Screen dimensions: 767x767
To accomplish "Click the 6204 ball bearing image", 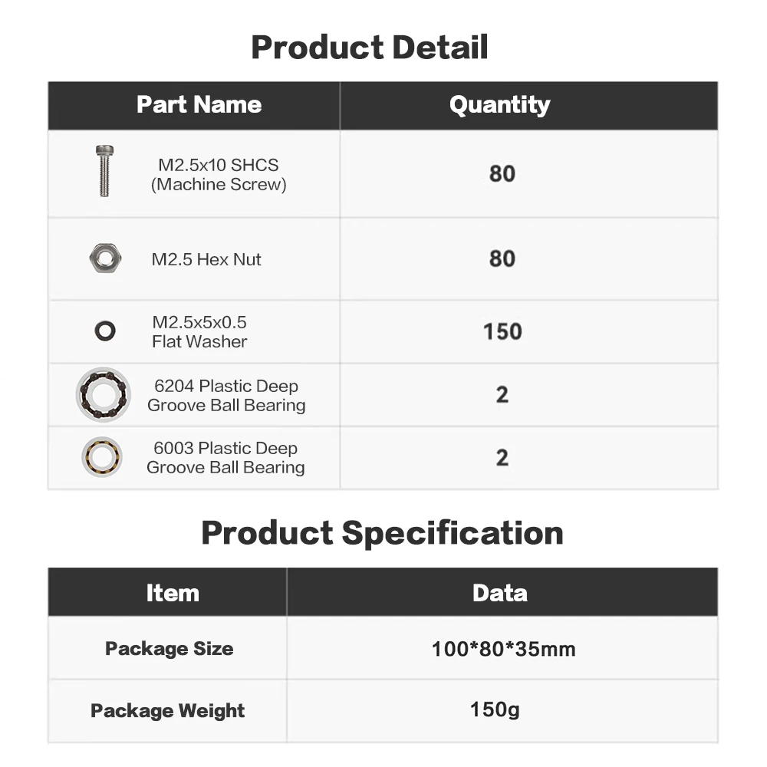I will (103, 395).
